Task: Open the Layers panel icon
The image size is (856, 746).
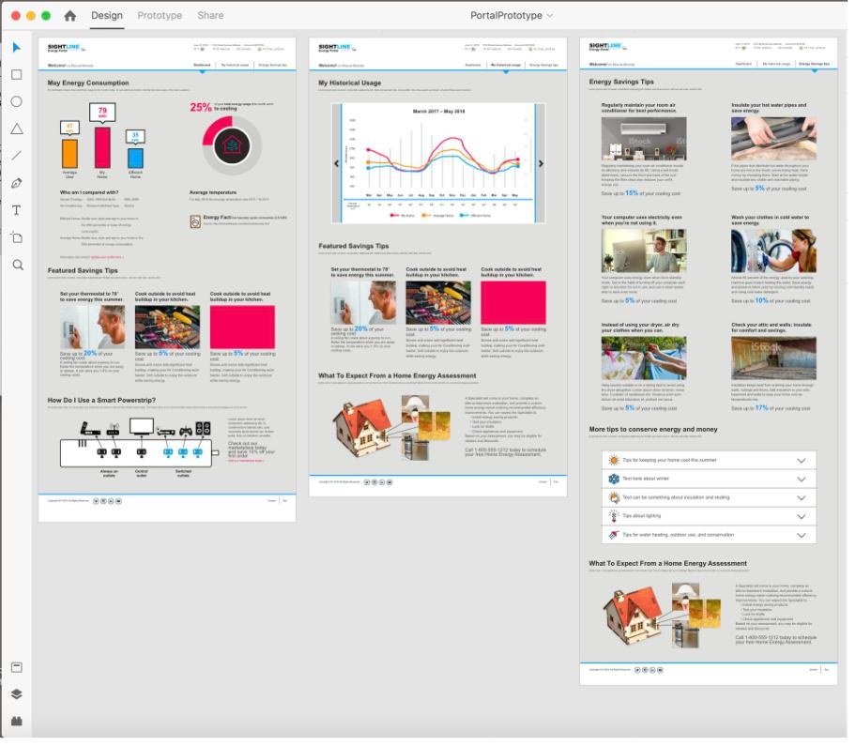Action: click(17, 700)
